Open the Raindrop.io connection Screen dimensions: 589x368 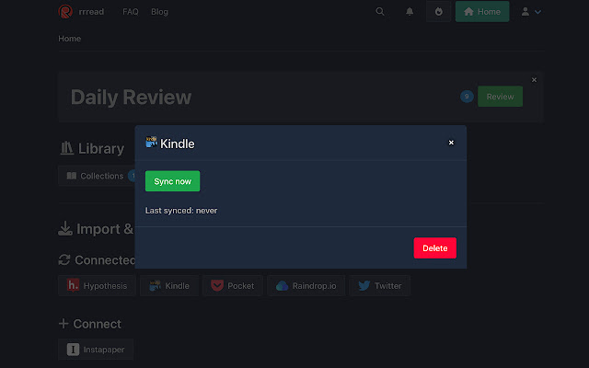(x=306, y=286)
